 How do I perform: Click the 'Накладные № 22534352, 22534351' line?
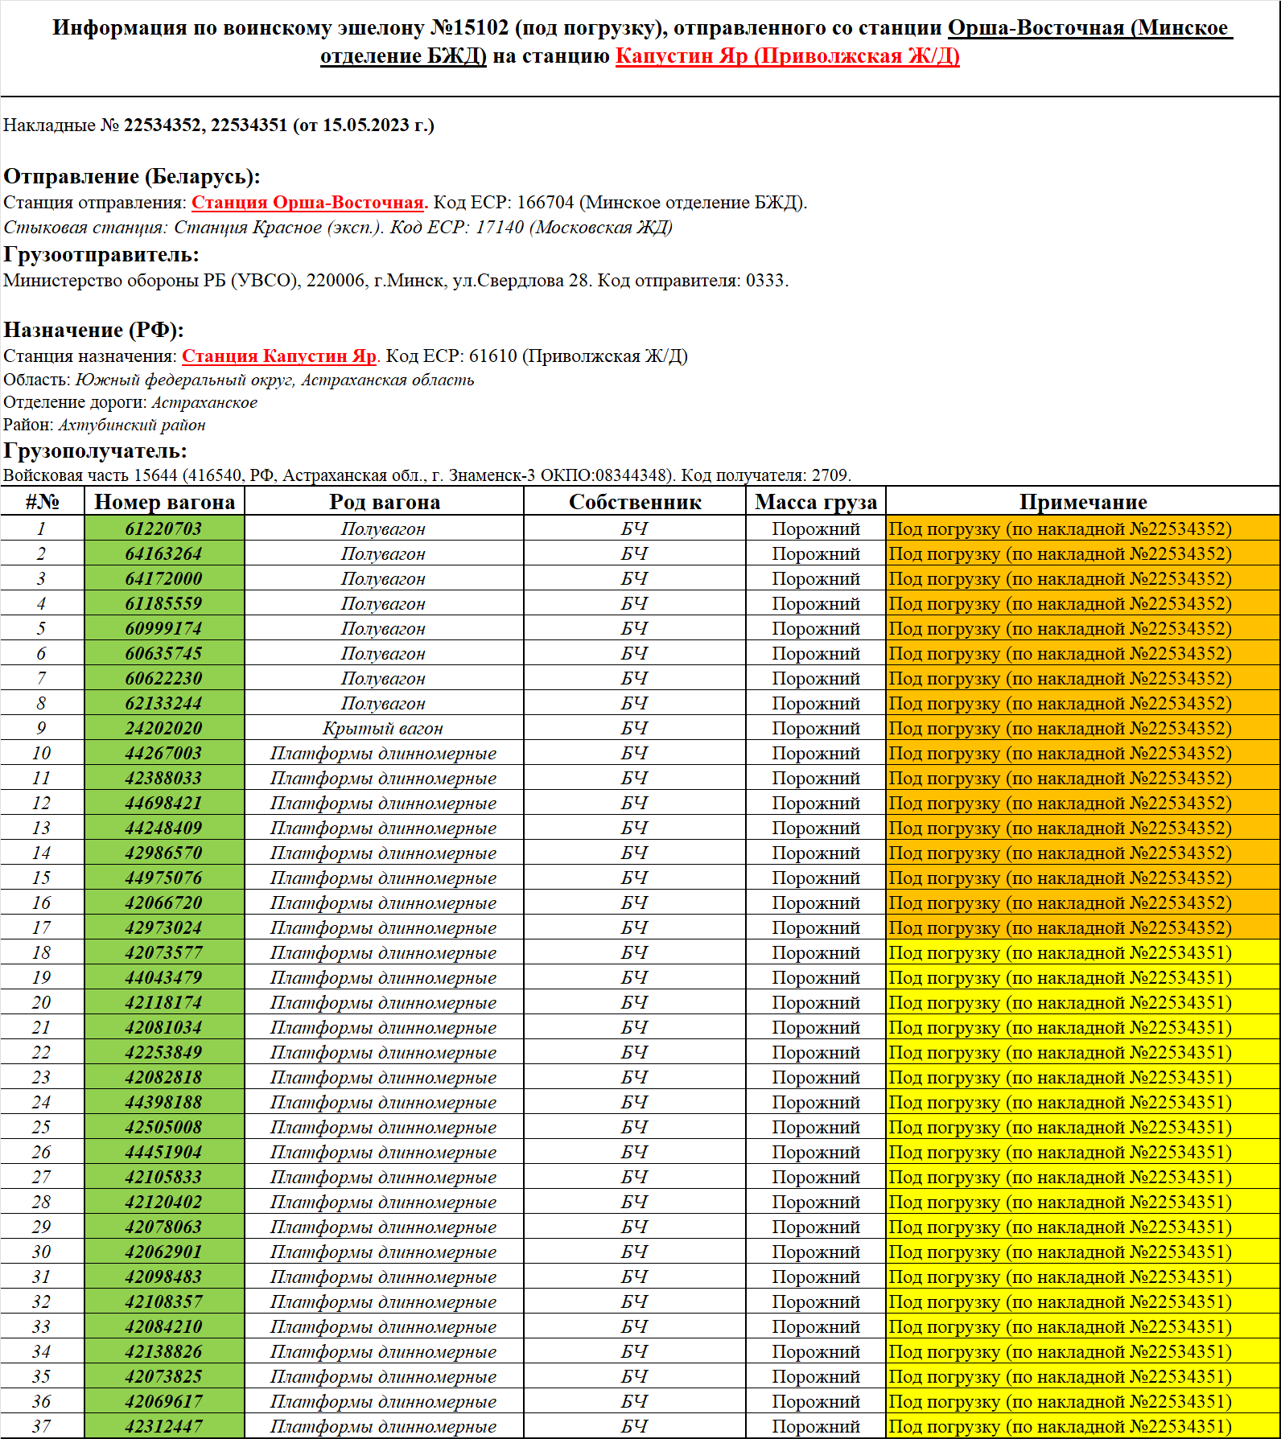[219, 125]
